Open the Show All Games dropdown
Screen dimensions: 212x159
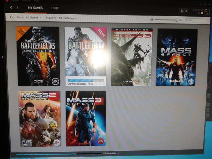pos(33,17)
